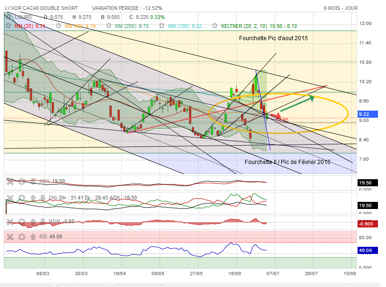Remove the DMI indicator panel

(x=10, y=198)
